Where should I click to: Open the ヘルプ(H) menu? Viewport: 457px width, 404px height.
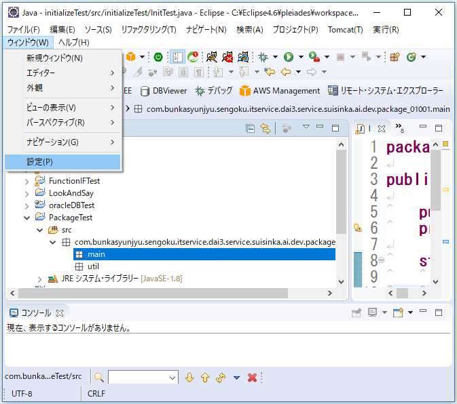74,43
